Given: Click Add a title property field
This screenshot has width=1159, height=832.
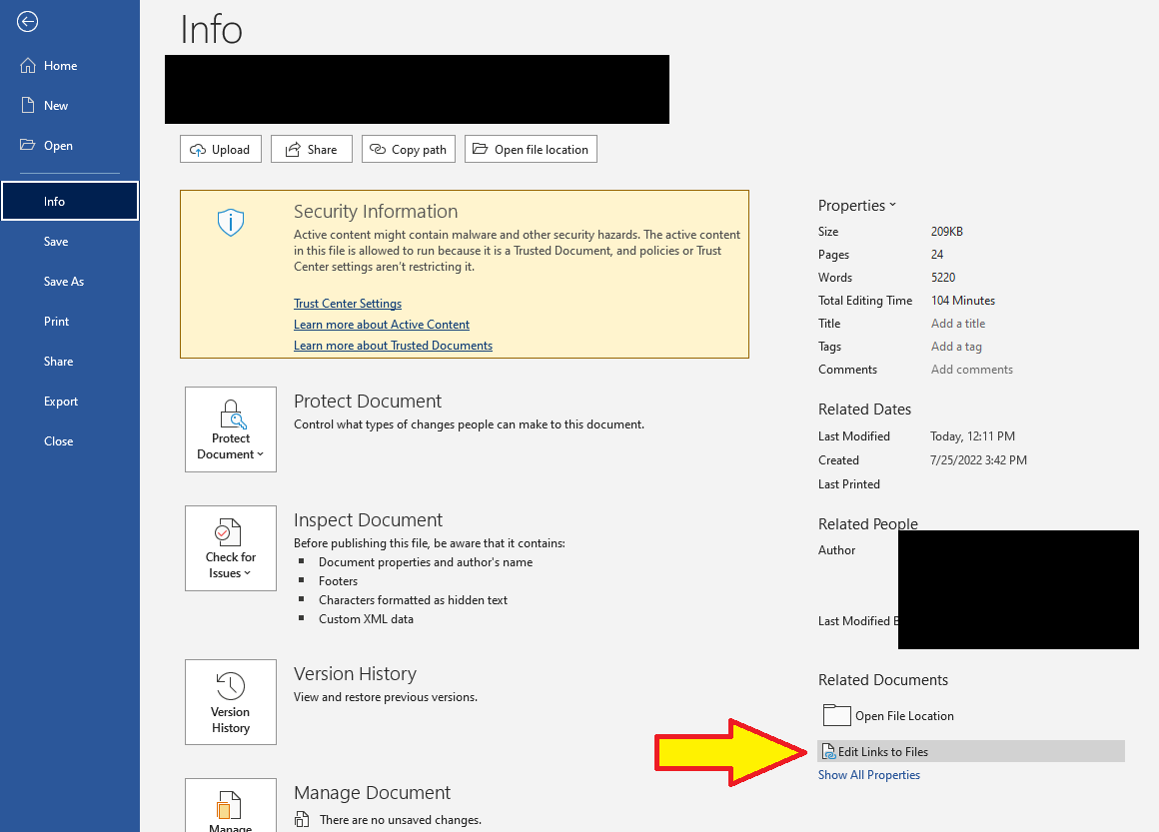Looking at the screenshot, I should (958, 323).
